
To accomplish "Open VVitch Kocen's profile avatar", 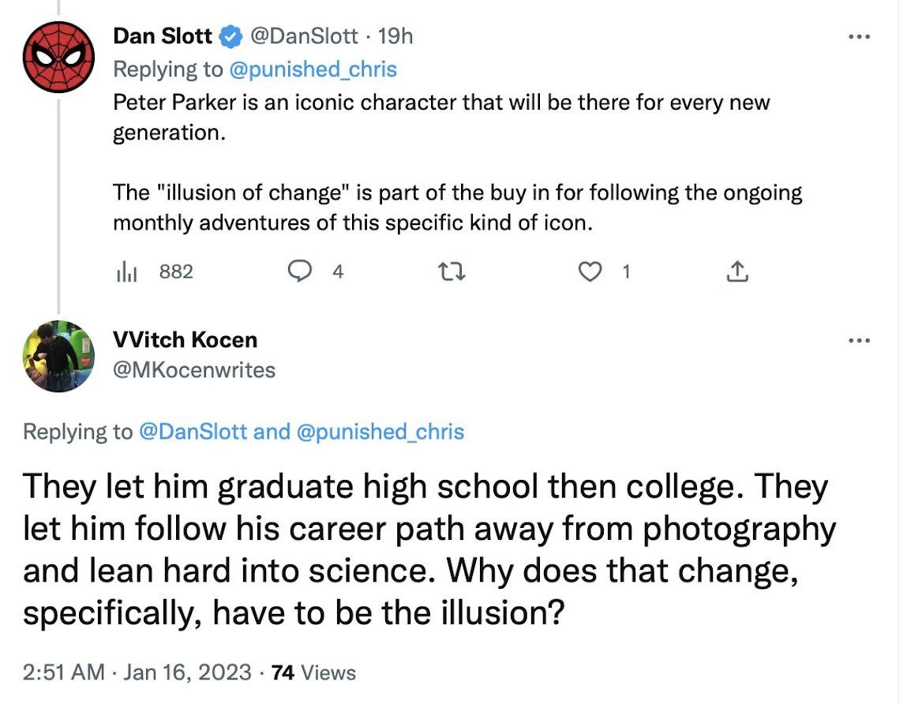I will (59, 356).
